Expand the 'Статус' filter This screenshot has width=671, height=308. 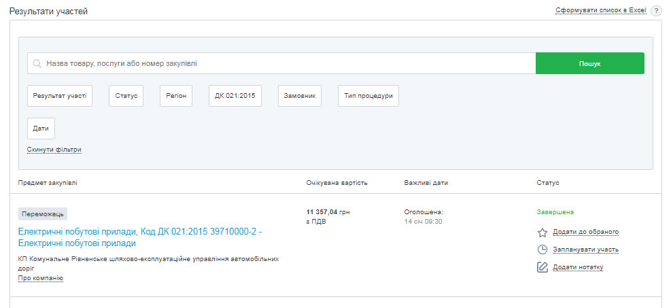pos(126,96)
